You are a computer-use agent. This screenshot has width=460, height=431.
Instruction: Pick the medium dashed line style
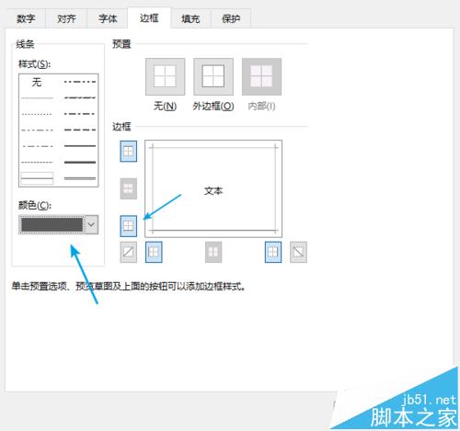point(80,130)
